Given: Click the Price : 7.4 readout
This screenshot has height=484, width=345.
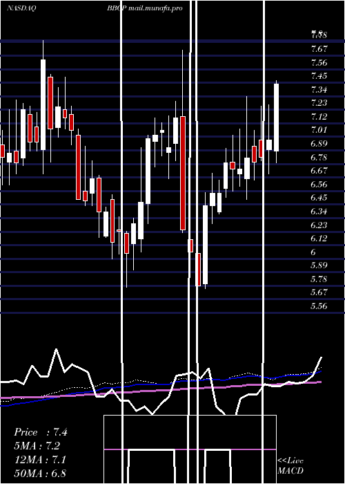Looking at the screenshot, I should coord(41,432).
